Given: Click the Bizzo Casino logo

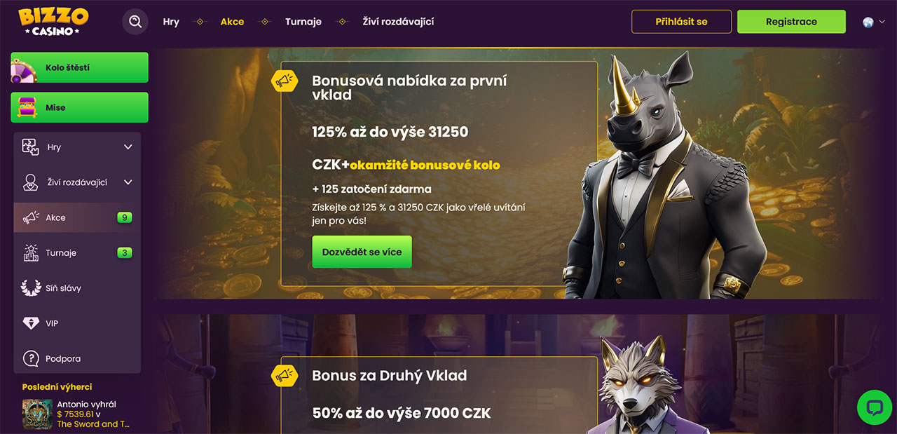Looking at the screenshot, I should (x=53, y=22).
